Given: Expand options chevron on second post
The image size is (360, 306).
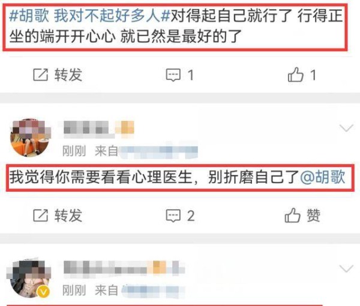Looking at the screenshot, I should (x=346, y=128).
